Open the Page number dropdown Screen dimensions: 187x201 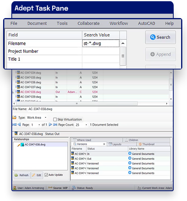pyautogui.click(x=39, y=125)
